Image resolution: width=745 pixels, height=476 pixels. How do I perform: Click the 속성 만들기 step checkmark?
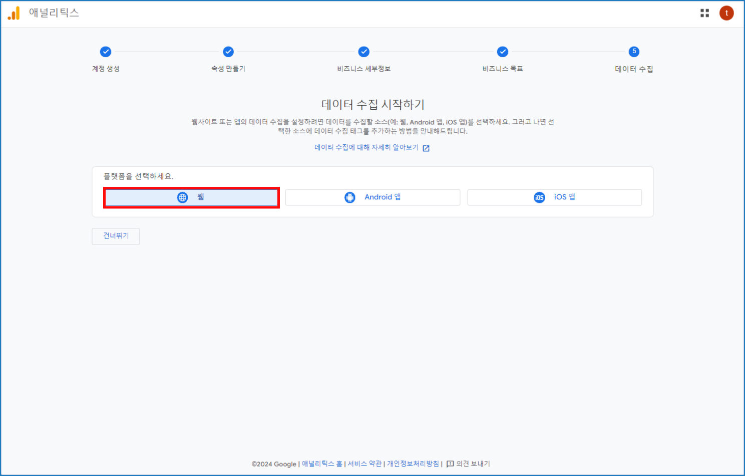(x=228, y=52)
